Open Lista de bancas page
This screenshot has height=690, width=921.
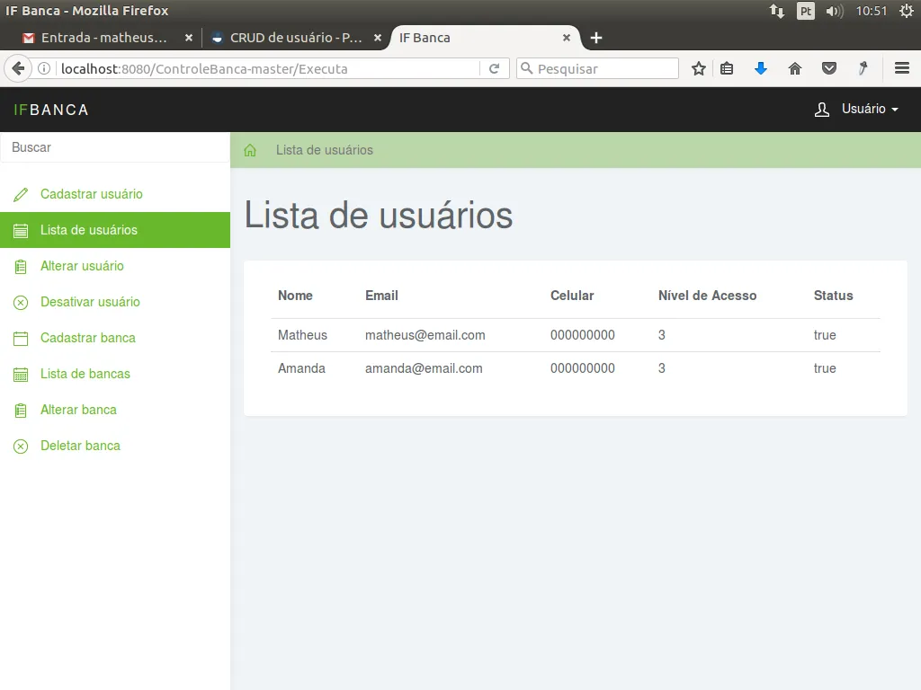115,374
